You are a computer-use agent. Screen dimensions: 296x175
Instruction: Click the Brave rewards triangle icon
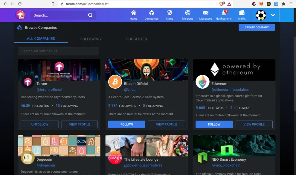pos(229,4)
